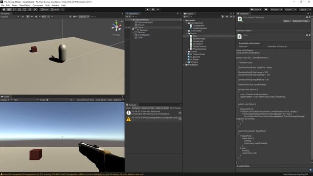Select the M_Ground material asset
This screenshot has height=176, width=313.
tap(195, 57)
